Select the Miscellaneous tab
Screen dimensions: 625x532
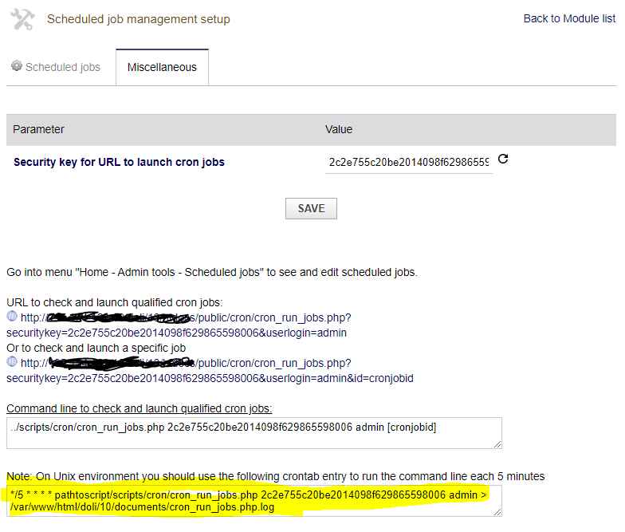162,67
